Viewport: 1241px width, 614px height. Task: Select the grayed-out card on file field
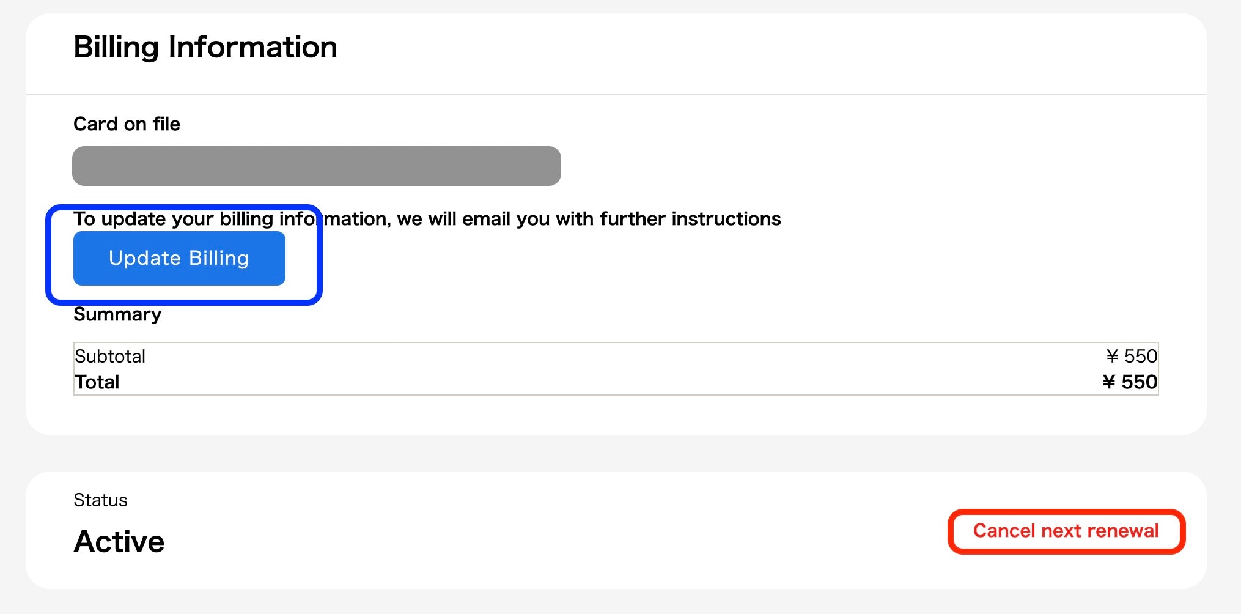[x=316, y=166]
